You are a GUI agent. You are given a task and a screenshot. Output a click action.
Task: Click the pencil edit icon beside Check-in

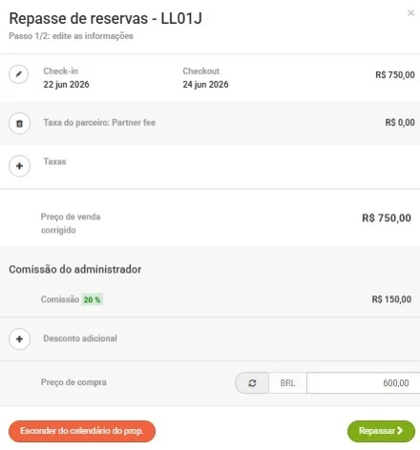coord(19,74)
